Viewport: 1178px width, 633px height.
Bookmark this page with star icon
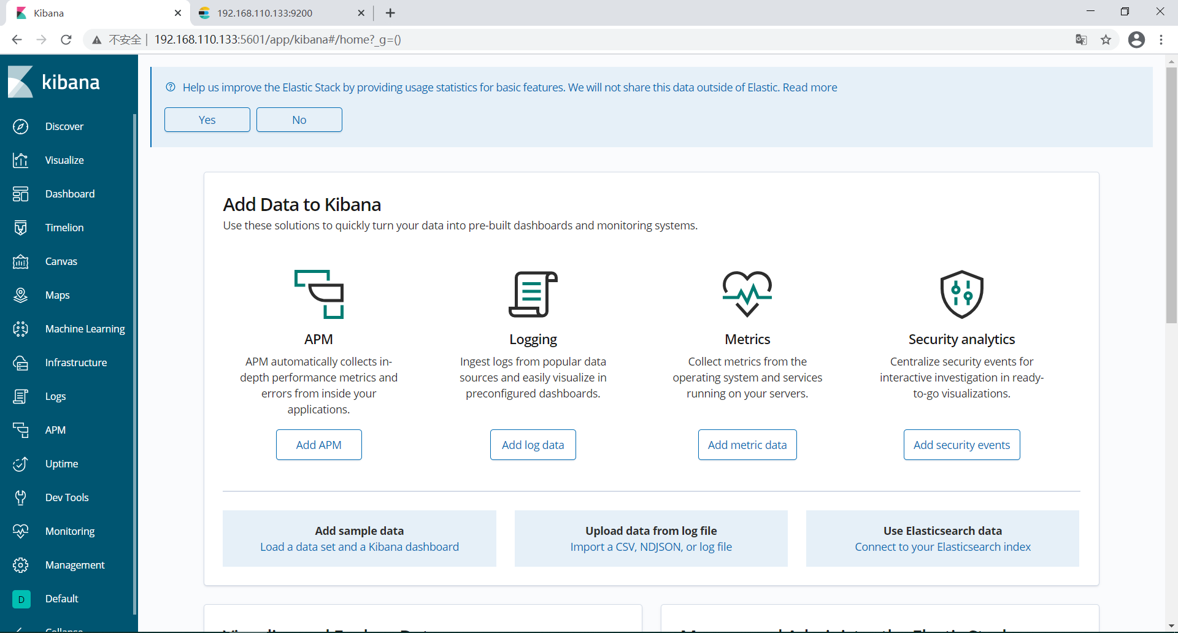tap(1106, 40)
